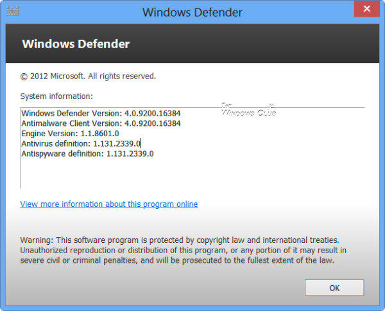Click the Antivirus definition 1.131.2339.0 line
This screenshot has height=311, width=385.
tap(81, 143)
